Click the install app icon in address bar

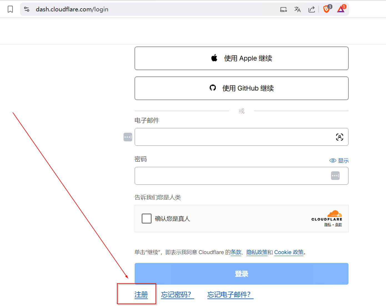[284, 9]
